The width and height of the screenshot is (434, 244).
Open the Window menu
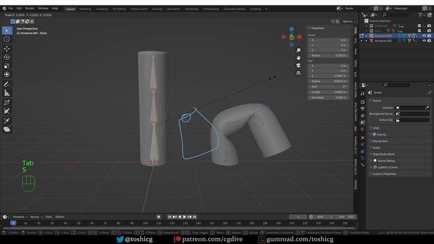click(43, 9)
